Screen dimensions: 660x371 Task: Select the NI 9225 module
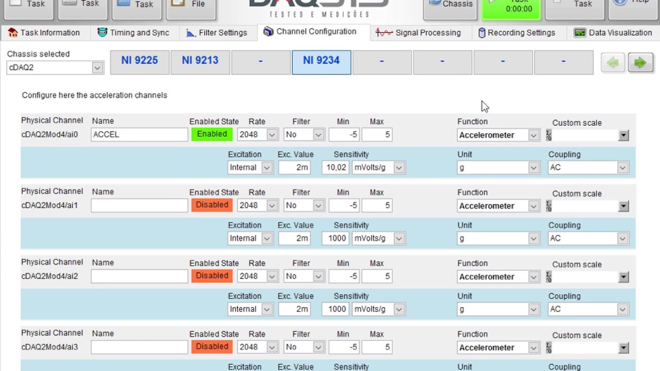tap(140, 62)
